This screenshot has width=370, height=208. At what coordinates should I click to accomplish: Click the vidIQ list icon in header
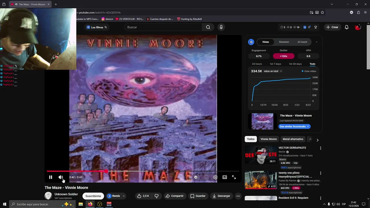(309, 27)
